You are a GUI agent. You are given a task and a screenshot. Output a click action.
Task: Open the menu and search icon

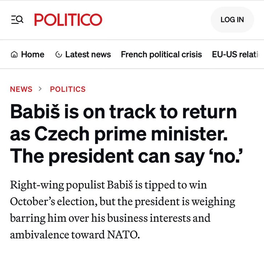pyautogui.click(x=17, y=20)
